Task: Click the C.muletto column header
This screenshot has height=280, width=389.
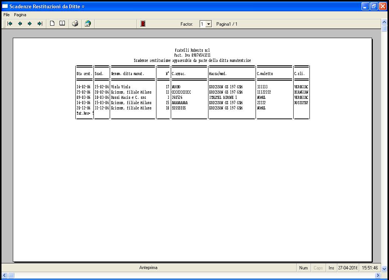Action: [x=265, y=74]
